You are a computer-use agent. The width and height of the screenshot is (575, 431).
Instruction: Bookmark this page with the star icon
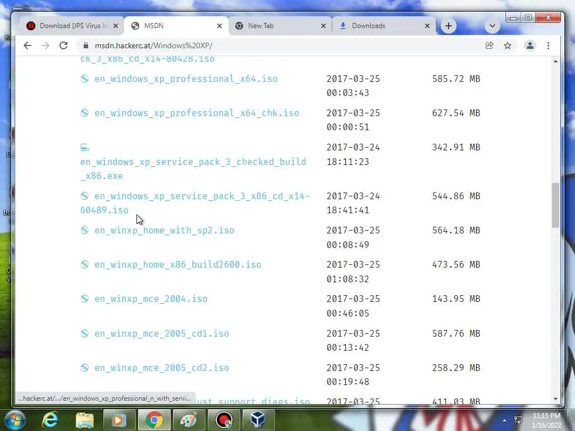point(508,45)
